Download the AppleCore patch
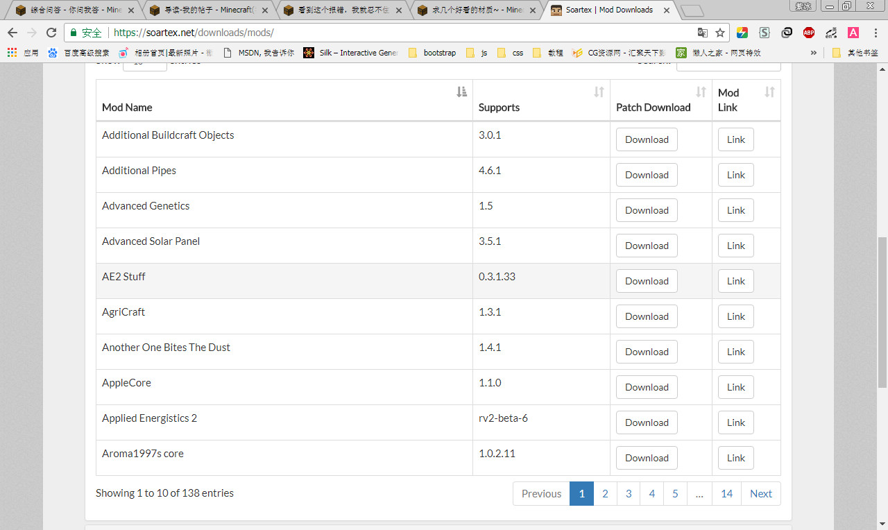Viewport: 888px width, 530px height. [x=647, y=387]
